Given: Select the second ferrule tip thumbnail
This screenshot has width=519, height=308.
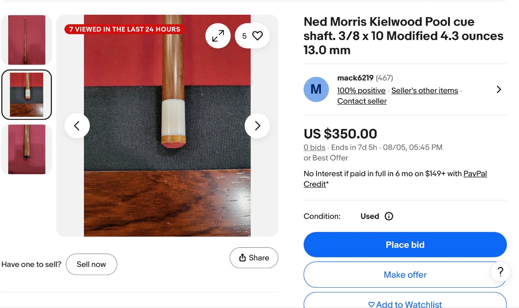Looking at the screenshot, I should point(26,95).
